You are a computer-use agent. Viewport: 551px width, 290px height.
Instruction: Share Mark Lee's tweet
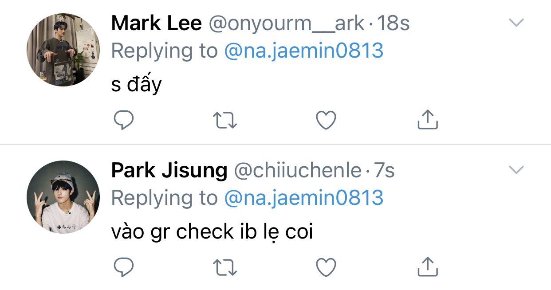point(428,120)
